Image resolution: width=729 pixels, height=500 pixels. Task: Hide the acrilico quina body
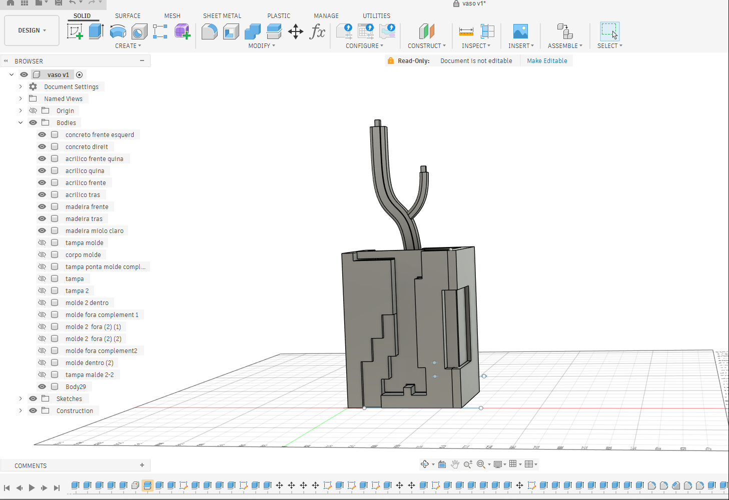[x=42, y=170]
